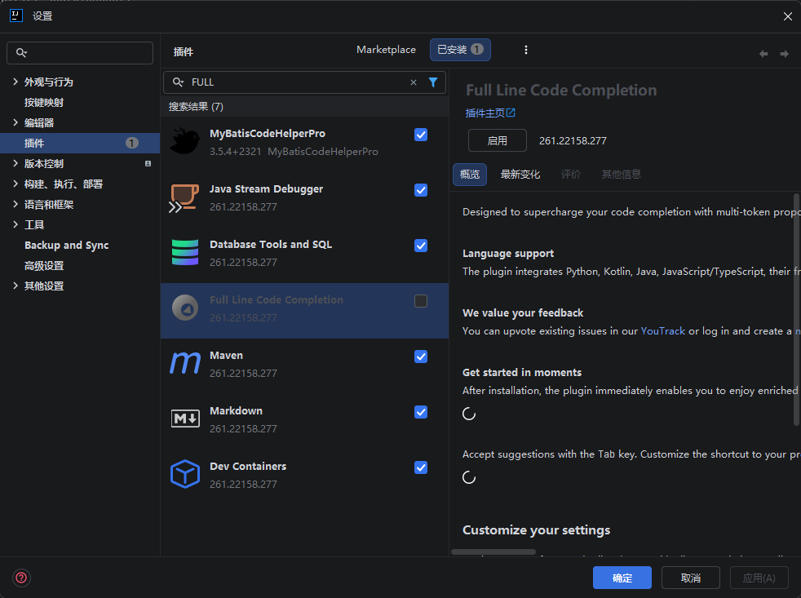This screenshot has height=598, width=801.
Task: Click the MyBatisCodeHelperPro bird icon
Action: (184, 142)
